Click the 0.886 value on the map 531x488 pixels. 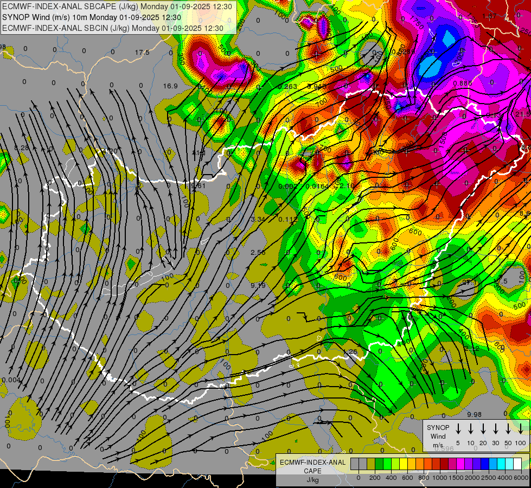tap(463, 83)
